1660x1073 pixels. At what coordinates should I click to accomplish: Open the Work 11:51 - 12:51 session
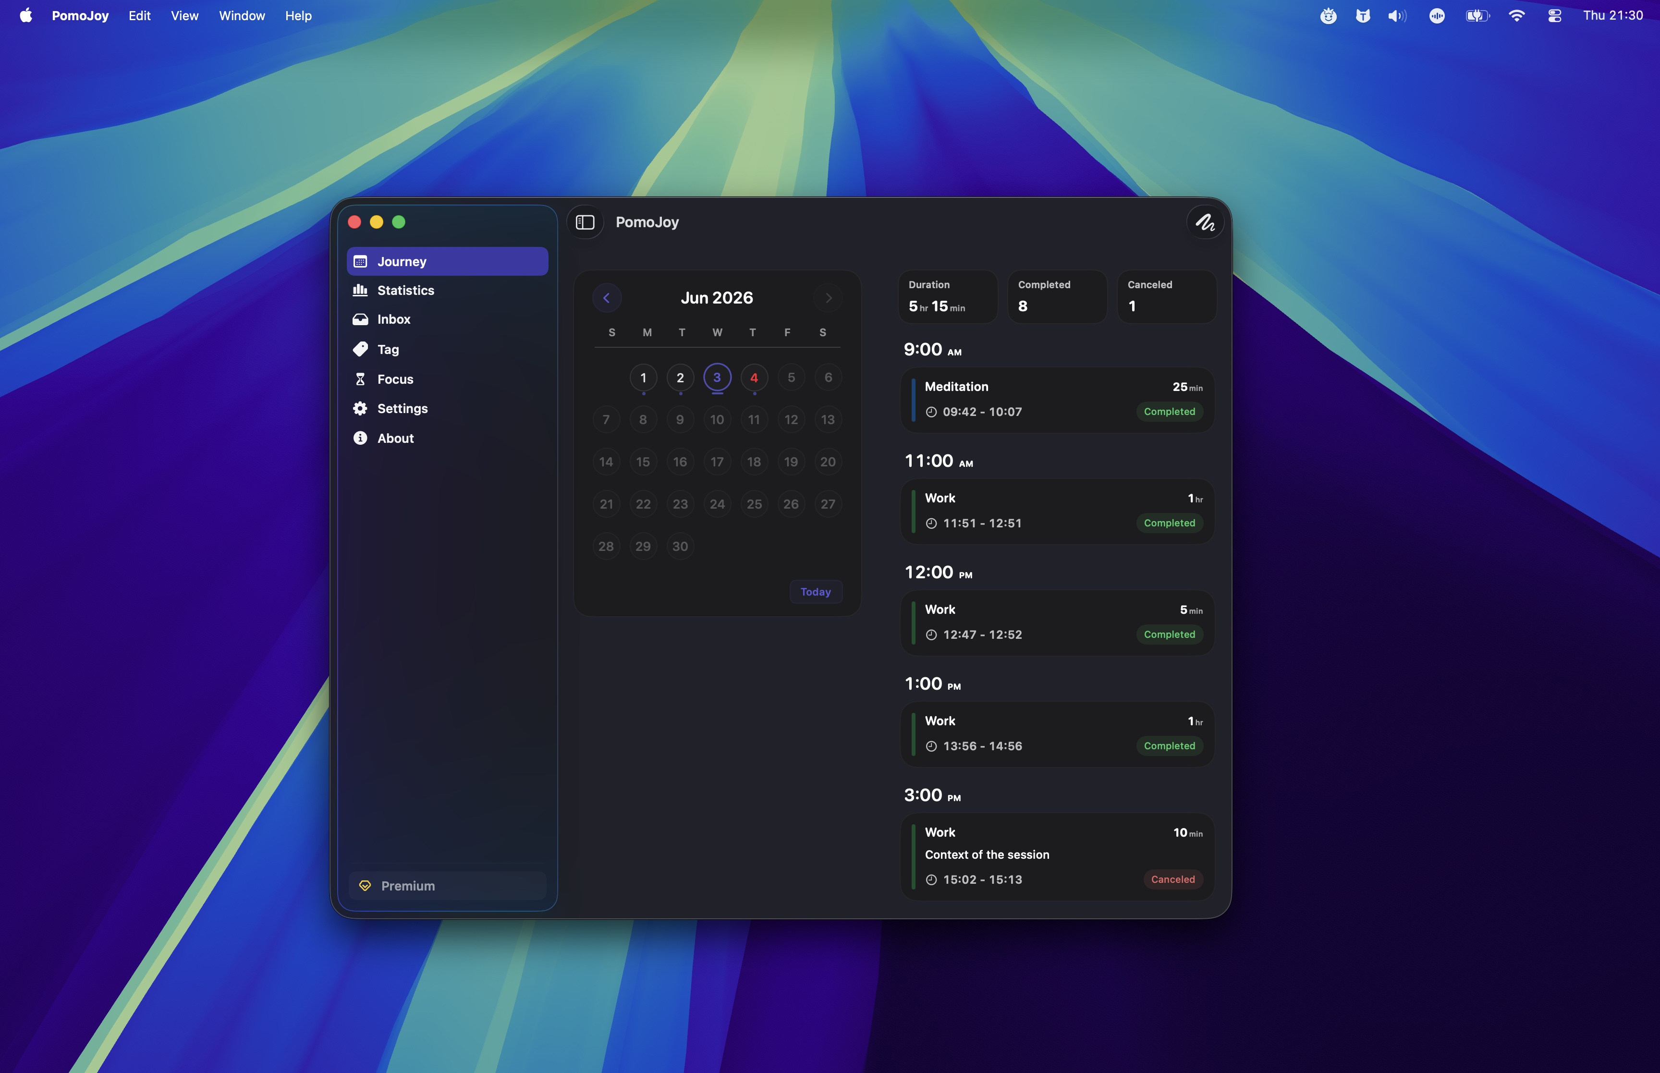coord(1058,512)
